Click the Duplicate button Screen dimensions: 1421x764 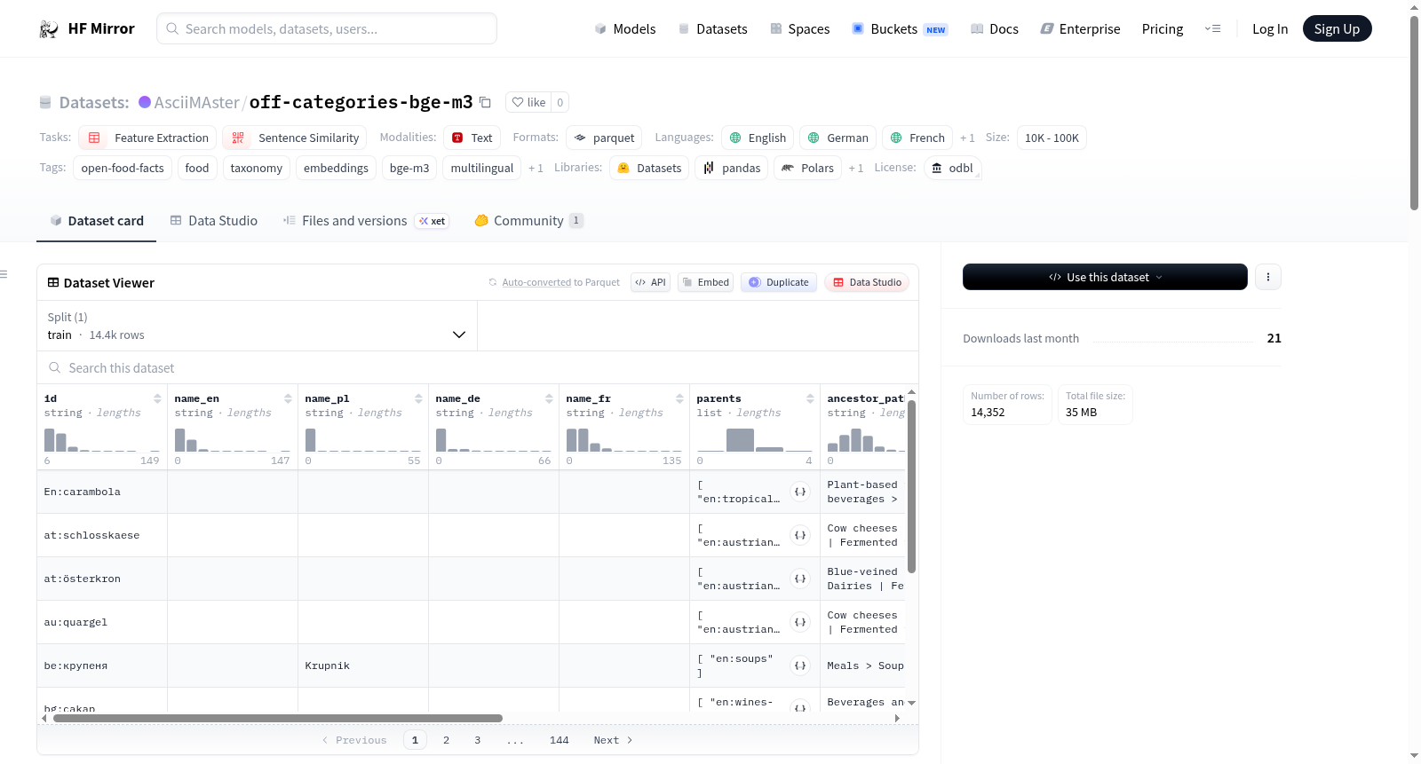(x=779, y=282)
